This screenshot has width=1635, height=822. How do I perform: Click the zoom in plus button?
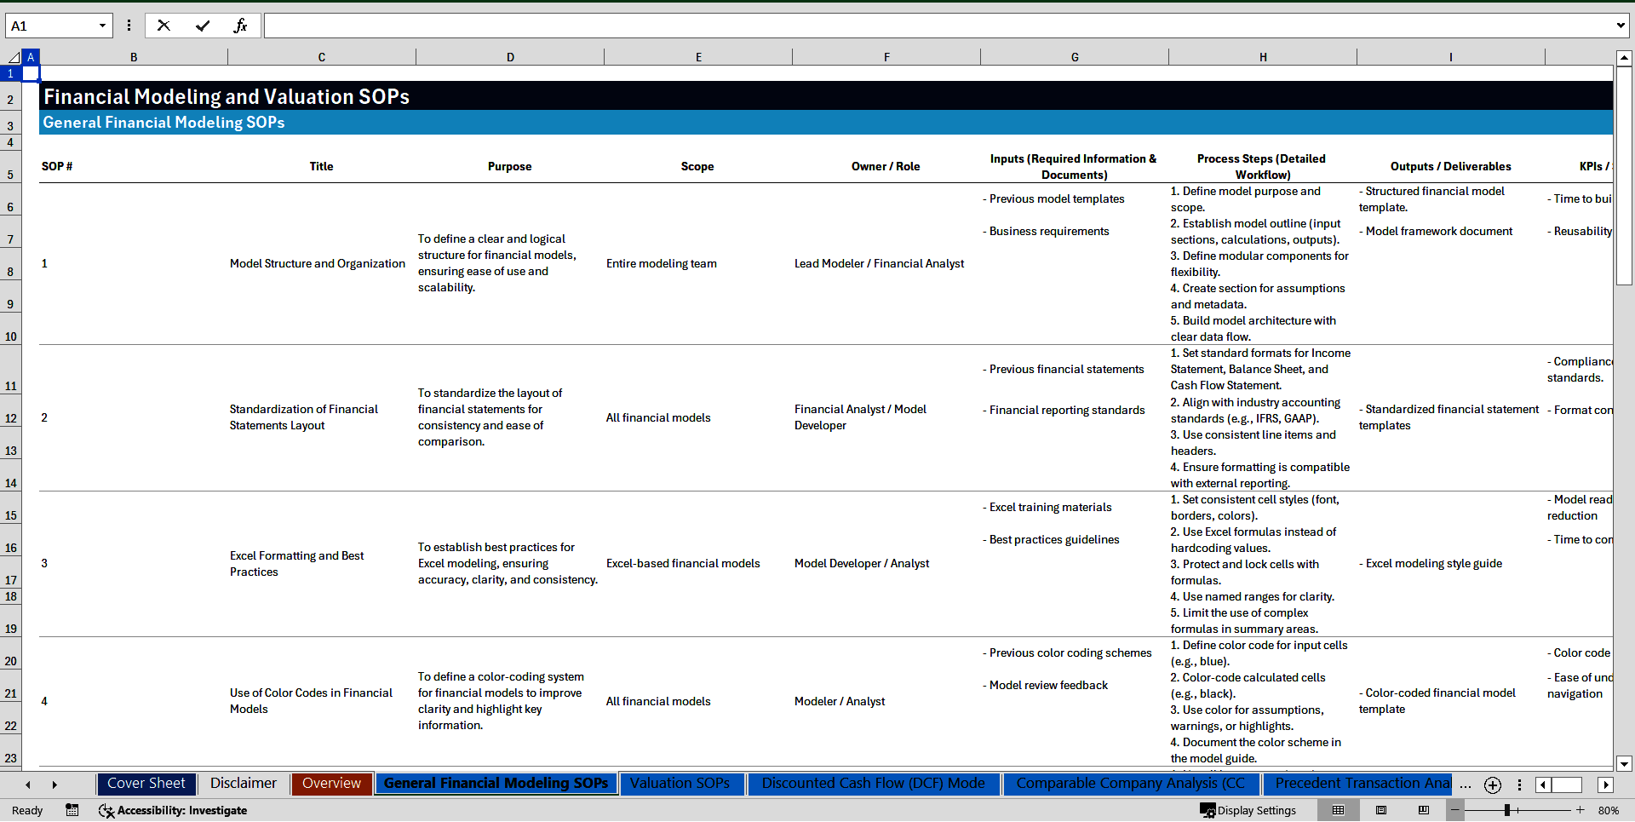coord(1580,810)
